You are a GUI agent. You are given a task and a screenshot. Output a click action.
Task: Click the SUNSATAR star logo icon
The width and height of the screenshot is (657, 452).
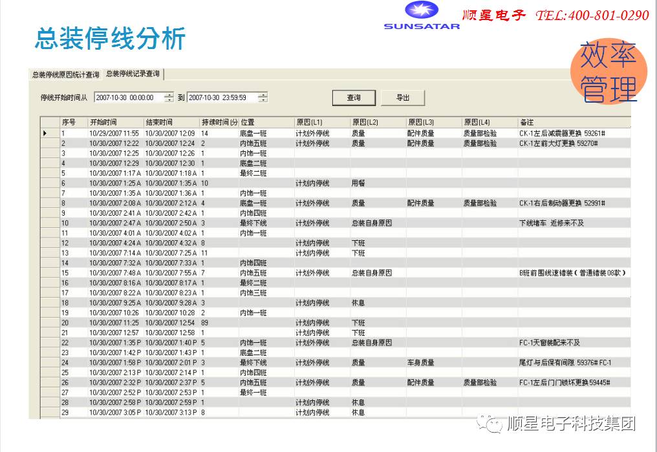(x=421, y=10)
